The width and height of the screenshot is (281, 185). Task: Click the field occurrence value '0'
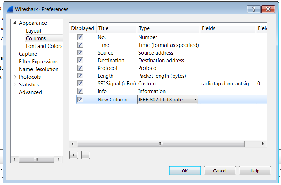pyautogui.click(x=258, y=84)
